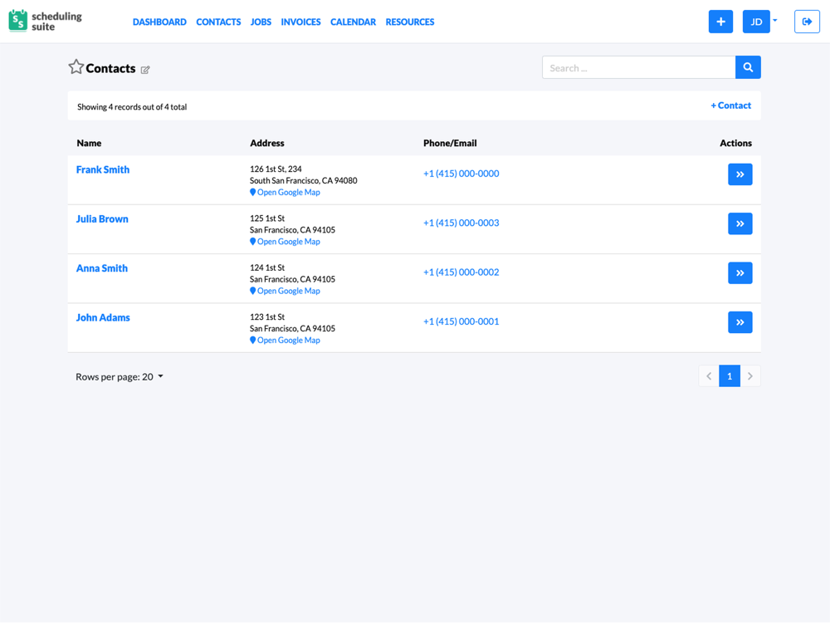Click 'Showing 4 records out of 4 total'
830x623 pixels.
pyautogui.click(x=132, y=107)
